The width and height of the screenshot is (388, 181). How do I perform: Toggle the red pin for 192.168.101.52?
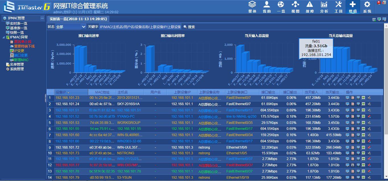coord(369,116)
